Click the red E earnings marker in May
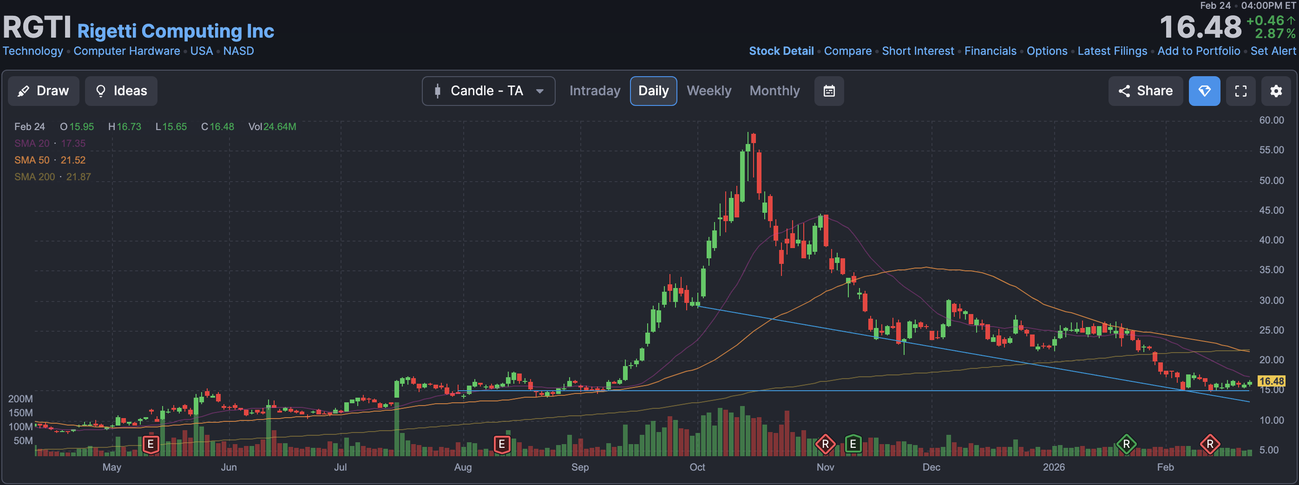Viewport: 1299px width, 485px height. (x=150, y=444)
